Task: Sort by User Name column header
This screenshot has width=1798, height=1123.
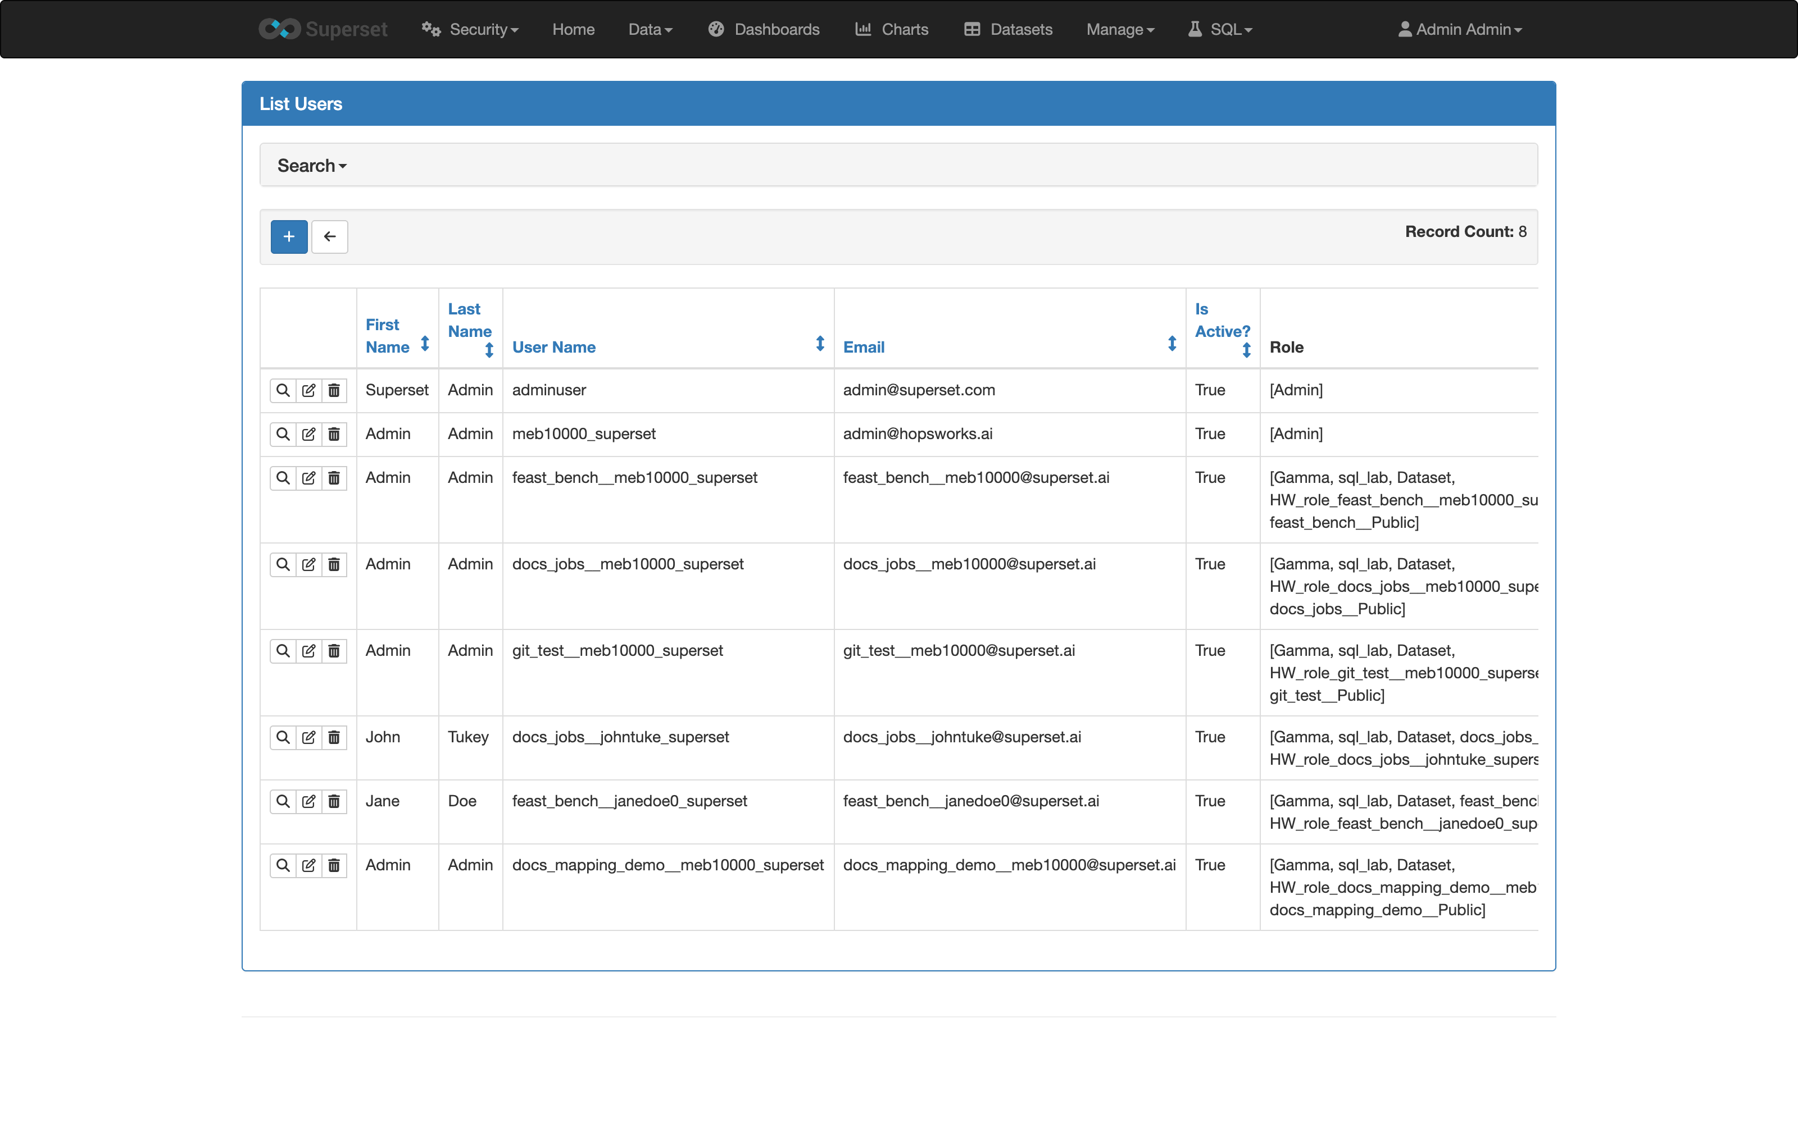Action: 553,347
